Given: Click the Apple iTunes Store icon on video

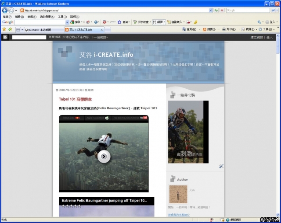Looking at the screenshot, I should click(x=107, y=118).
